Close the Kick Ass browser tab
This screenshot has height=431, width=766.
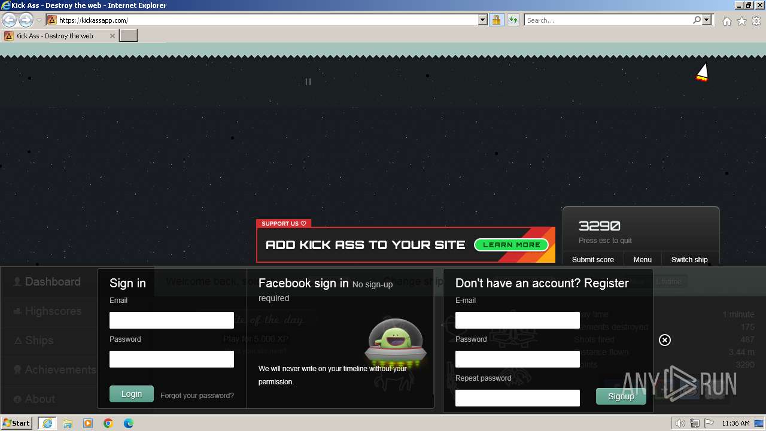(112, 36)
